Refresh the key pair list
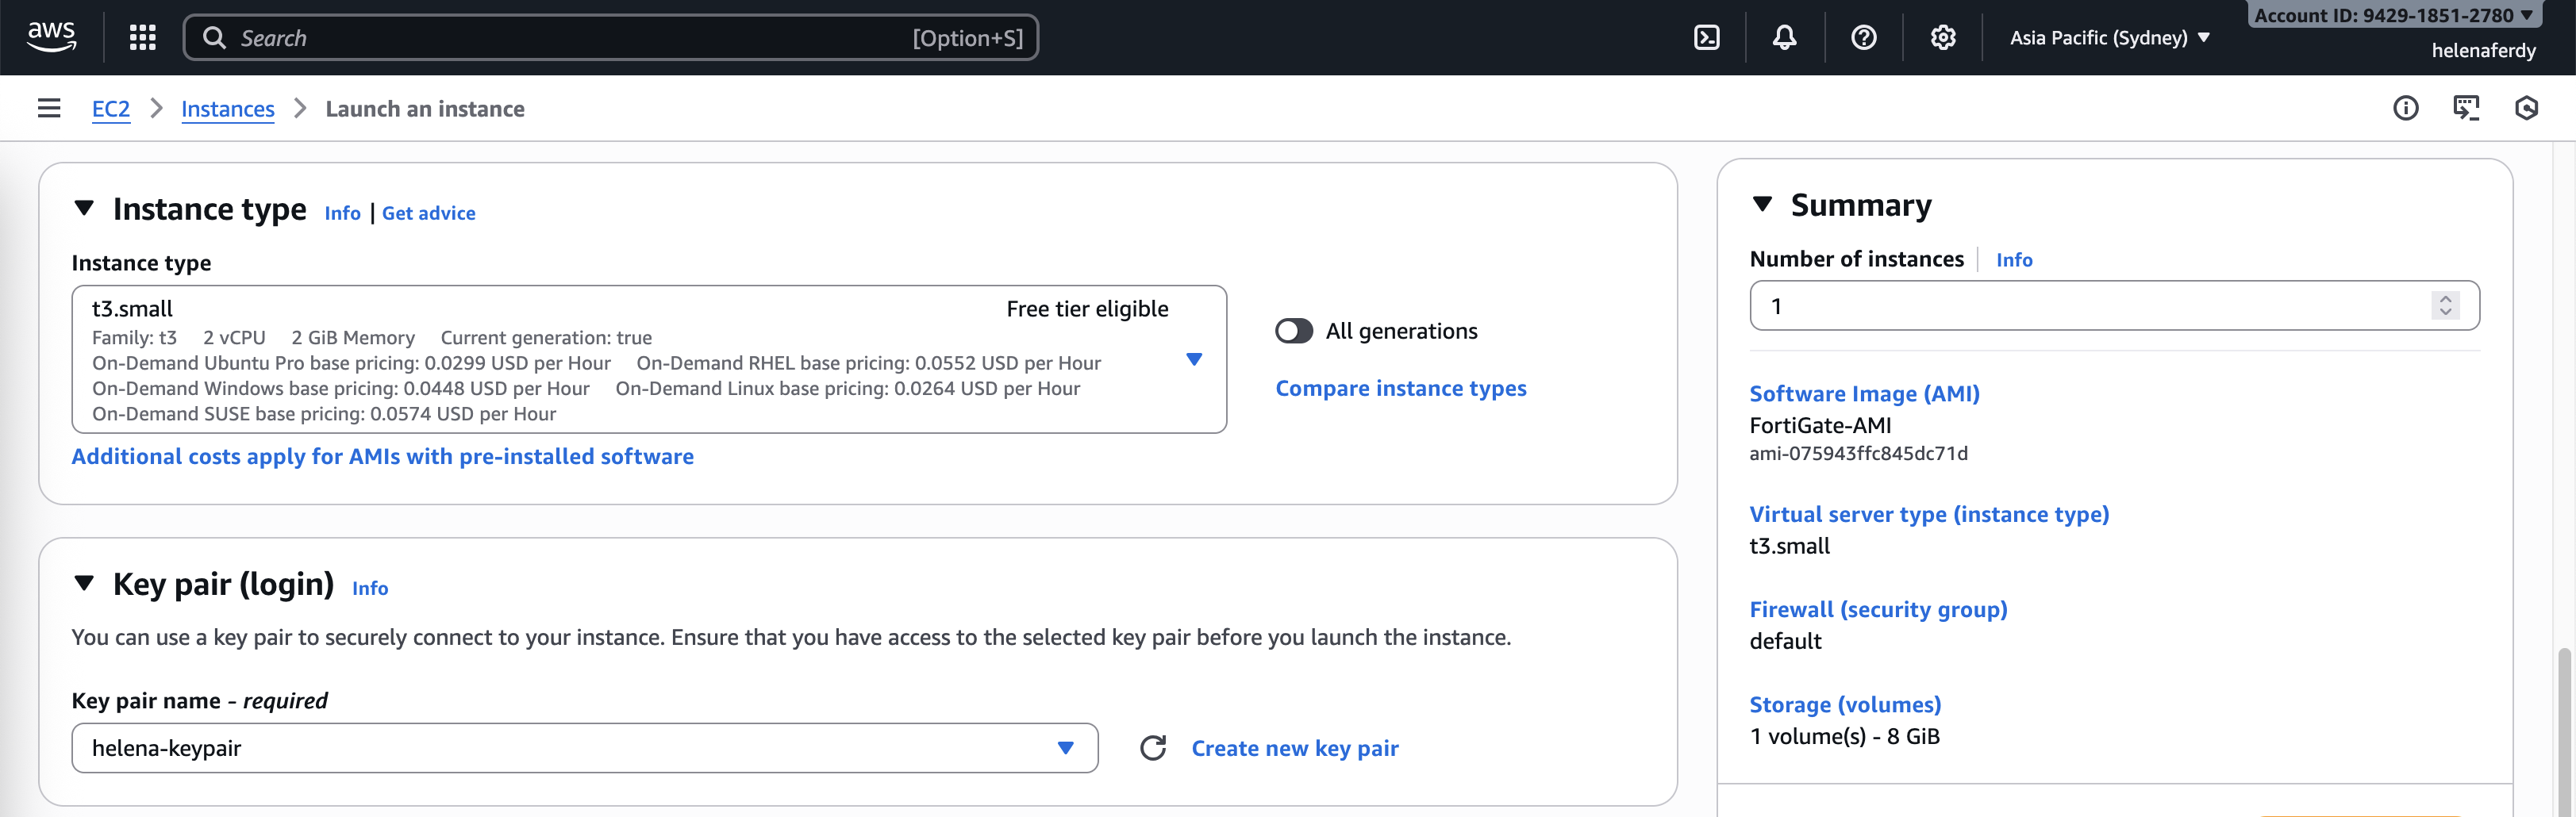2576x817 pixels. [1153, 748]
